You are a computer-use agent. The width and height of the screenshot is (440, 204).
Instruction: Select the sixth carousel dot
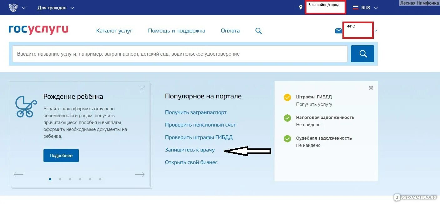pyautogui.click(x=100, y=179)
